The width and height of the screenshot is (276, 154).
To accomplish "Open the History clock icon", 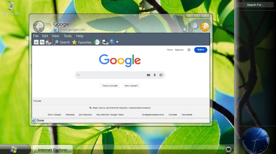I will (96, 42).
